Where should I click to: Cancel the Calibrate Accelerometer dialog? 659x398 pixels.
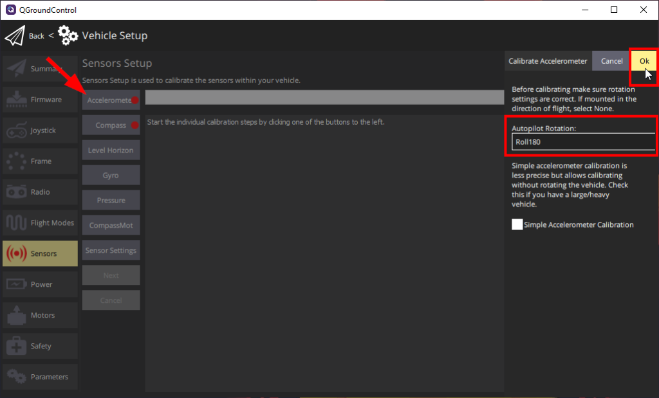[x=611, y=61]
